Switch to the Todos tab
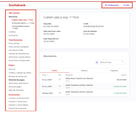The height and width of the screenshot is (113, 136). [54, 71]
